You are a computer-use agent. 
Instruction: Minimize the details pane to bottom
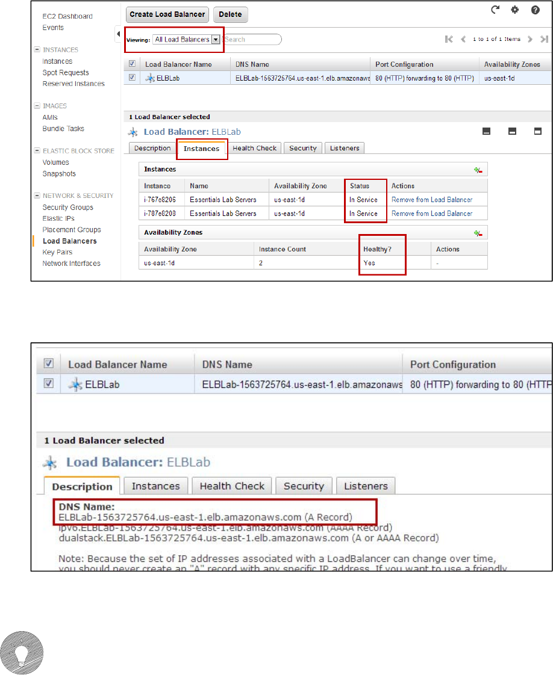[486, 131]
